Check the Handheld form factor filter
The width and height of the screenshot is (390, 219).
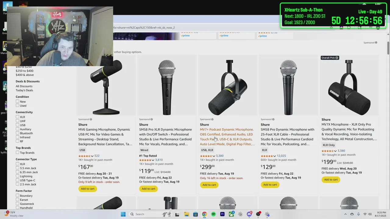point(17,208)
